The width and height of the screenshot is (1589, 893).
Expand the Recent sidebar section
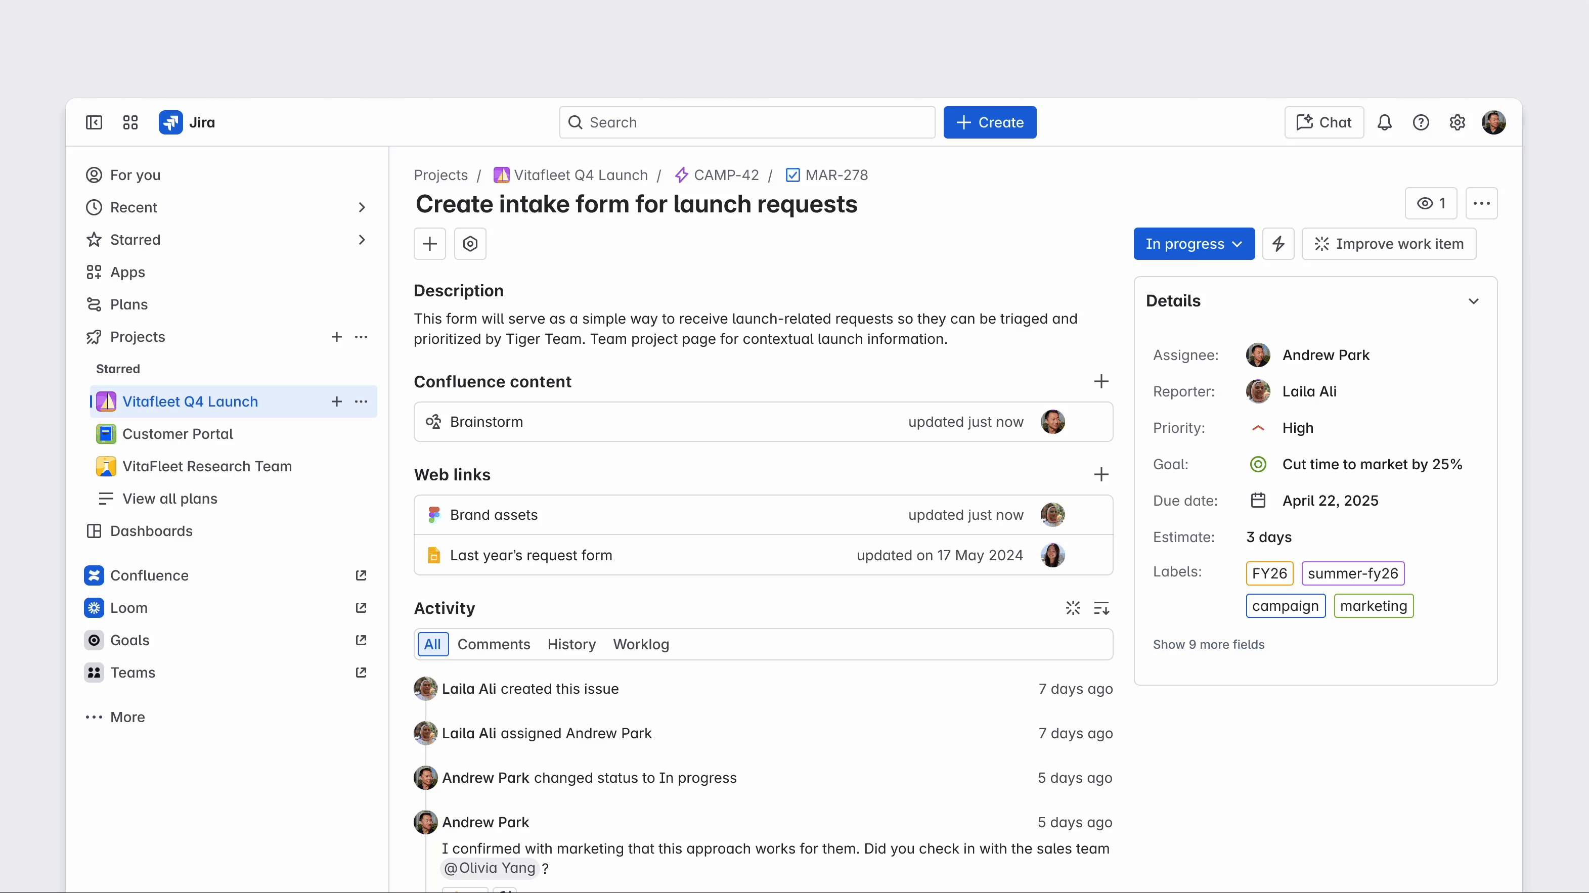point(362,207)
